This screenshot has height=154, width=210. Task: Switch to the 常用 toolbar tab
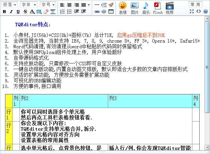(196, 4)
